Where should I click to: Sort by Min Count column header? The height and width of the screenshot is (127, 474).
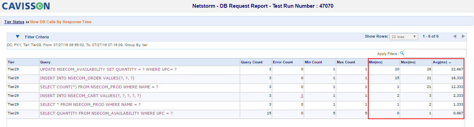tap(320, 62)
